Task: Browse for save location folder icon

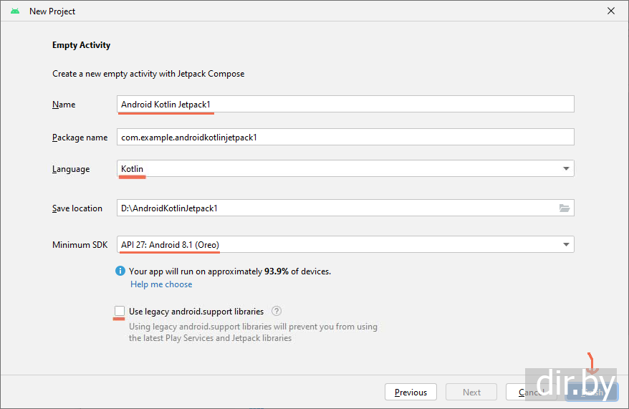Action: (x=565, y=208)
